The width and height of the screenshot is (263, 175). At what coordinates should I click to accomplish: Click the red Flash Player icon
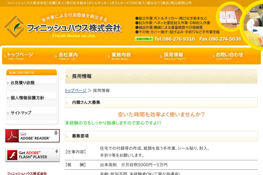tap(13, 155)
